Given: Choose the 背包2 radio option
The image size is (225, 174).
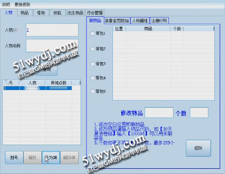Looking at the screenshot, I should click(x=93, y=49).
